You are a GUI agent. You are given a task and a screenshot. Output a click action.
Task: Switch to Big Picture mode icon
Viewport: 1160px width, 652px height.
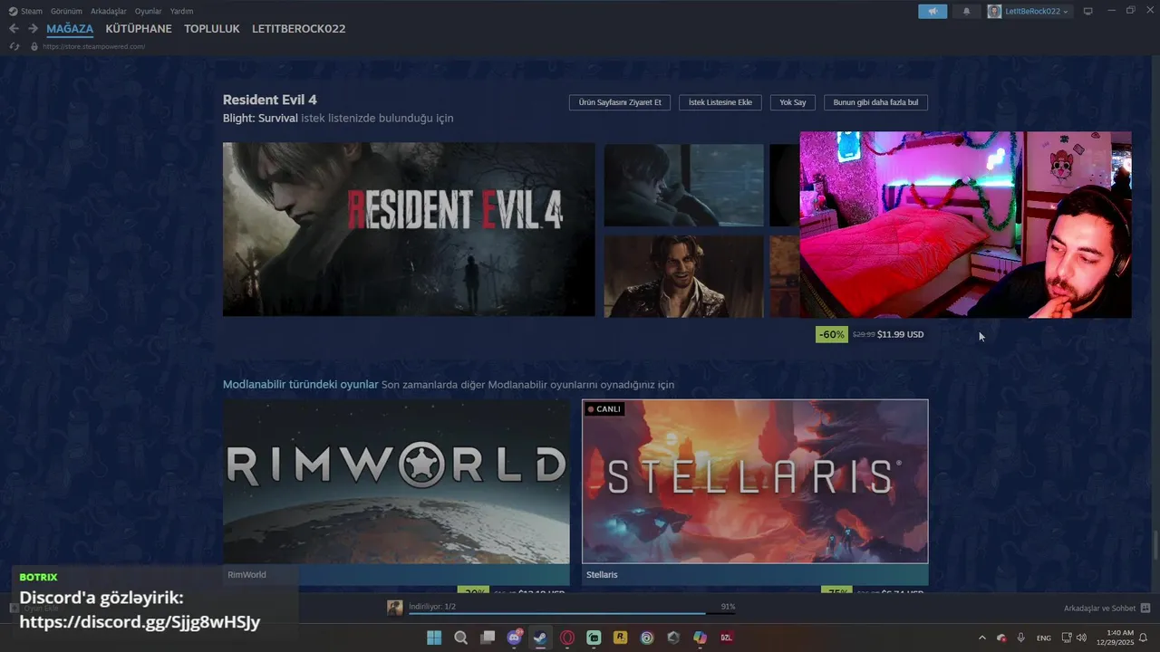[x=1088, y=11]
